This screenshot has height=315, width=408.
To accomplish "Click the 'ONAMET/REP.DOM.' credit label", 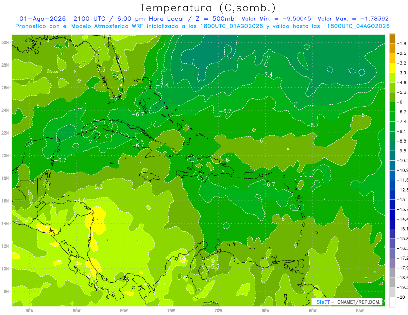I will (x=360, y=302).
